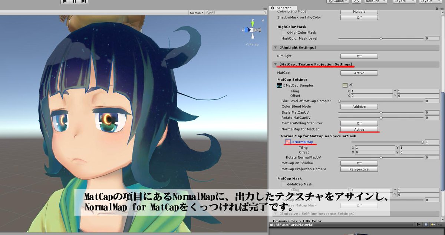Viewport: 445px width, 235px height.
Task: Toggle the RimLight Off button
Action: click(x=359, y=56)
